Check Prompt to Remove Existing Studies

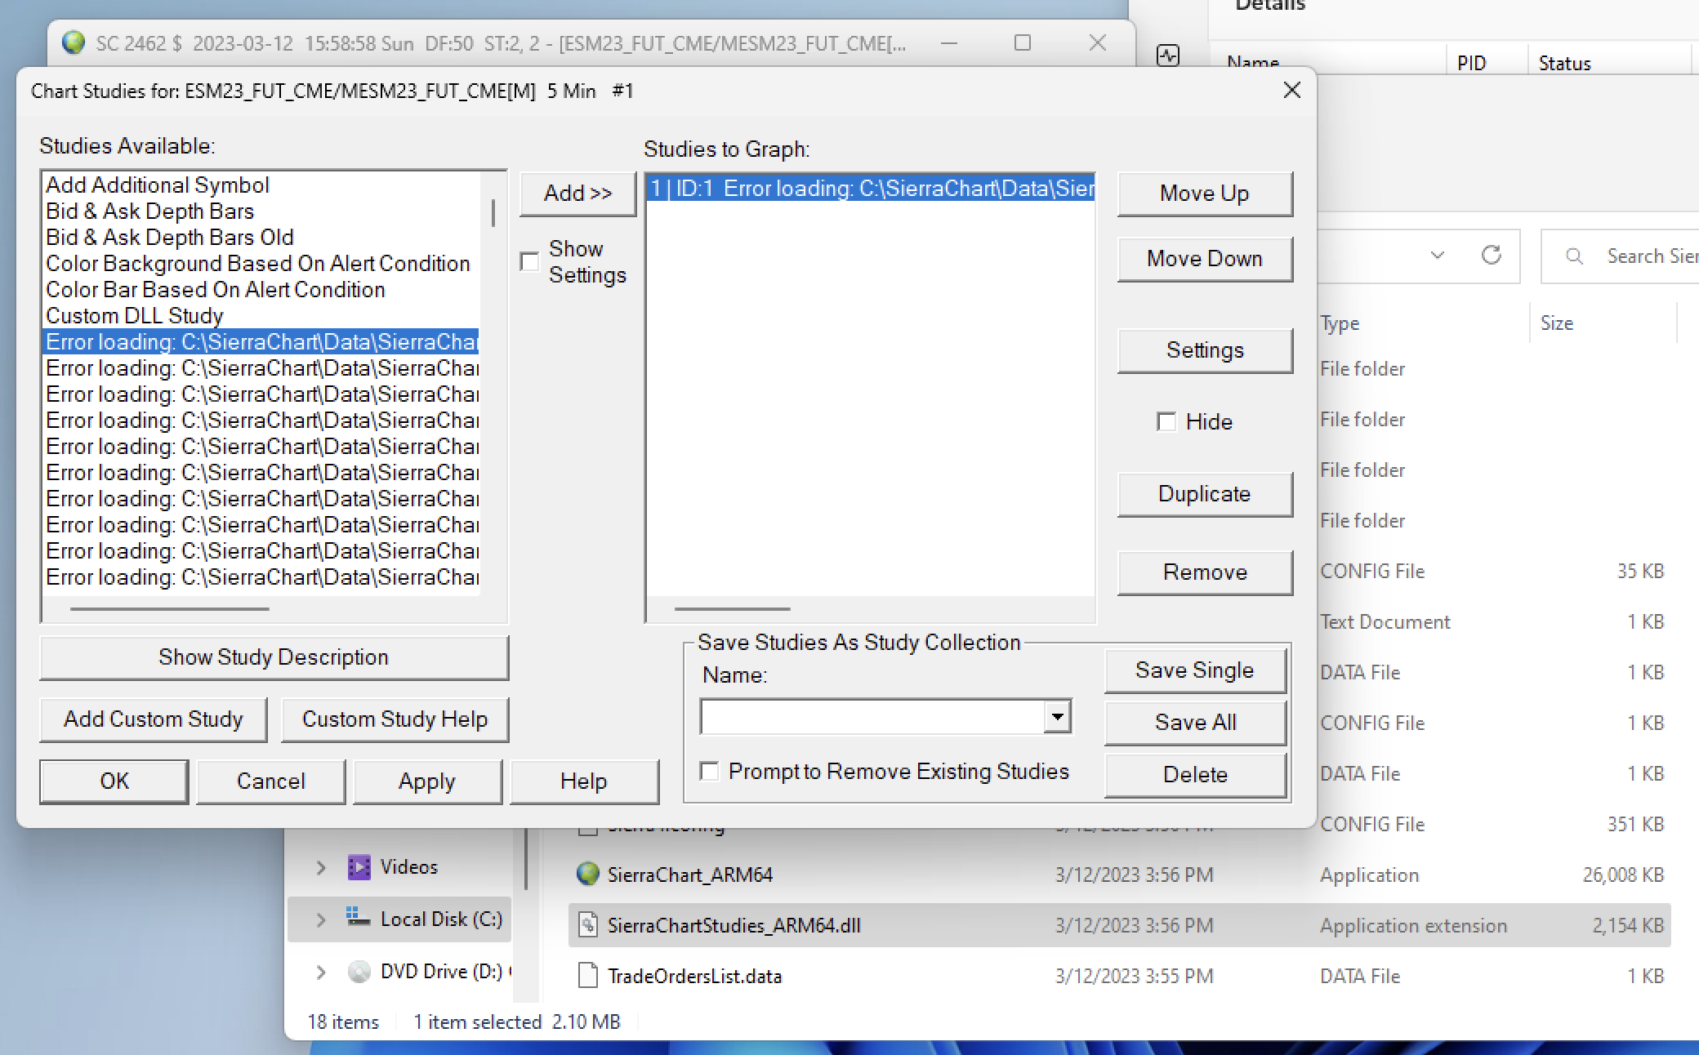pos(709,772)
